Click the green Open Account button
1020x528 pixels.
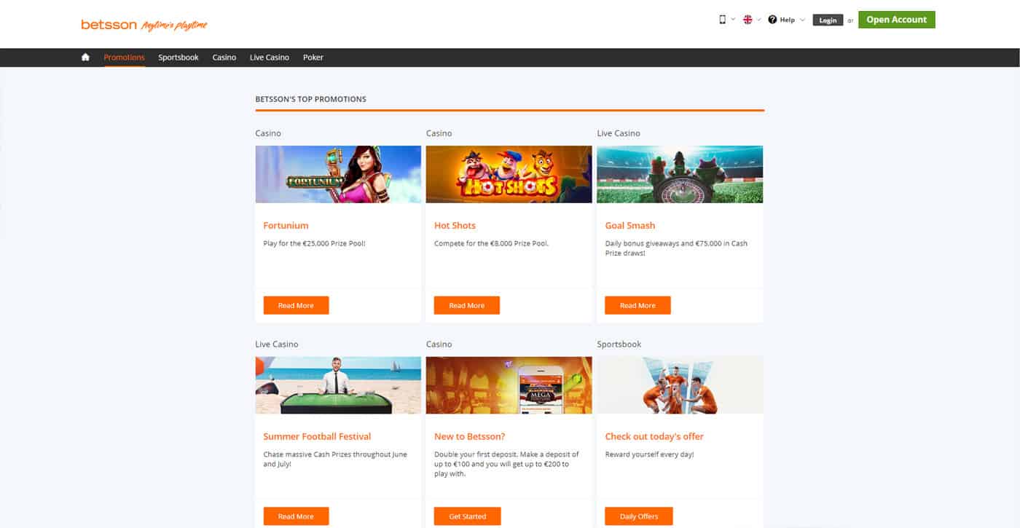[x=896, y=20]
